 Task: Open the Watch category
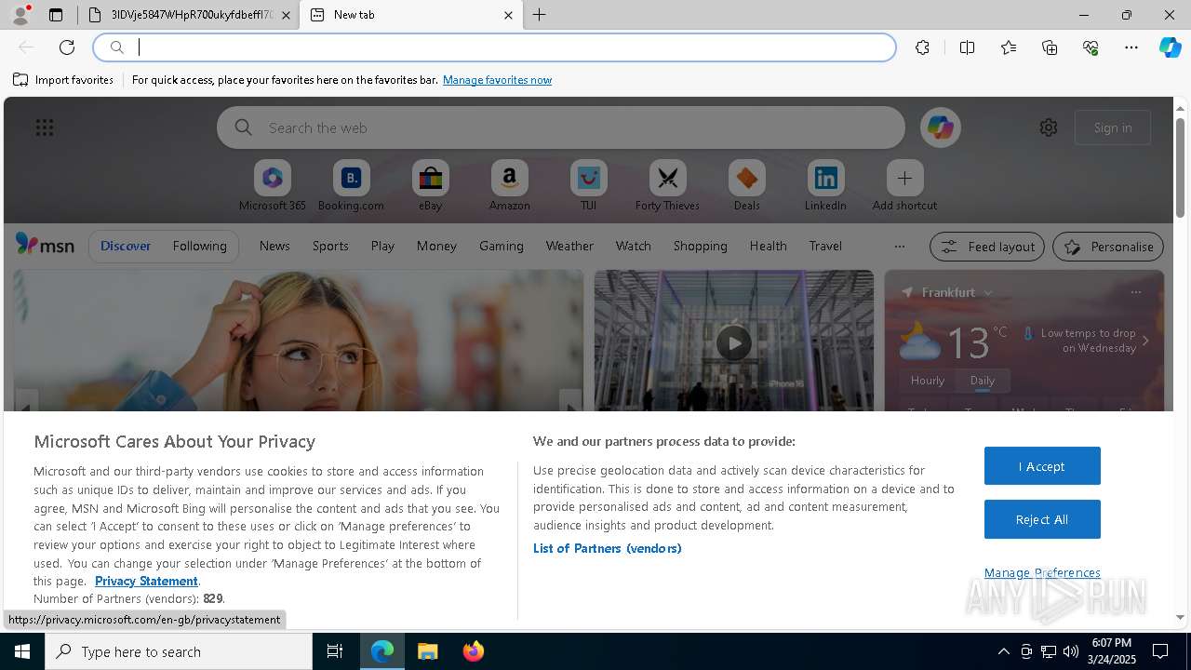click(634, 246)
